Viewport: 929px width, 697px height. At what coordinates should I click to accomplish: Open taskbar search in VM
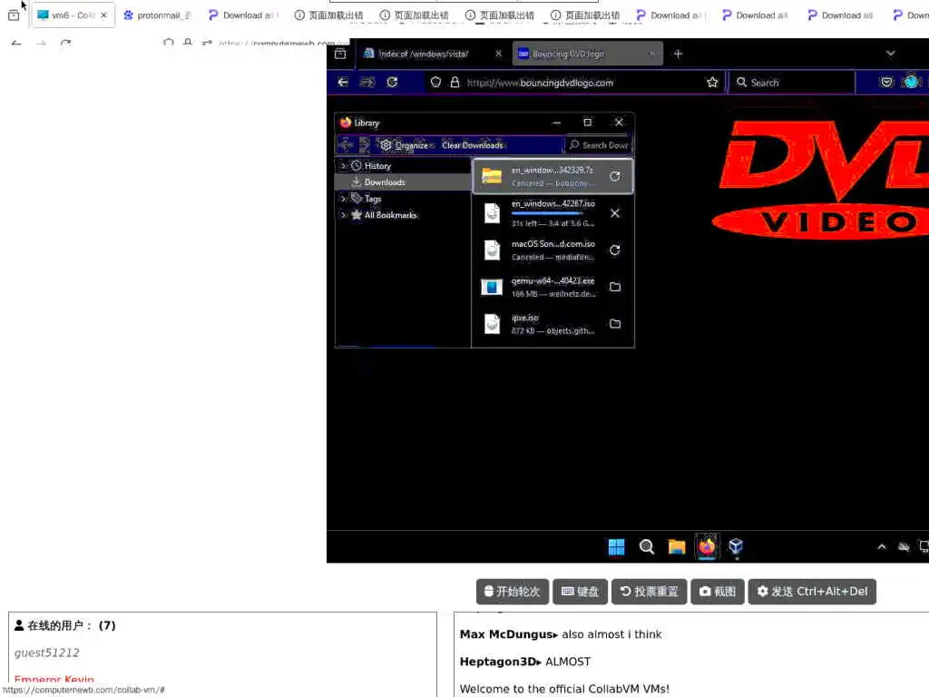[x=646, y=546]
